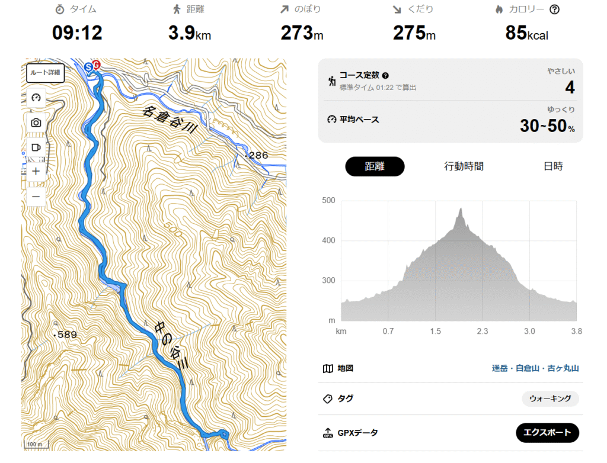Zoom out with the minus button

click(x=36, y=197)
